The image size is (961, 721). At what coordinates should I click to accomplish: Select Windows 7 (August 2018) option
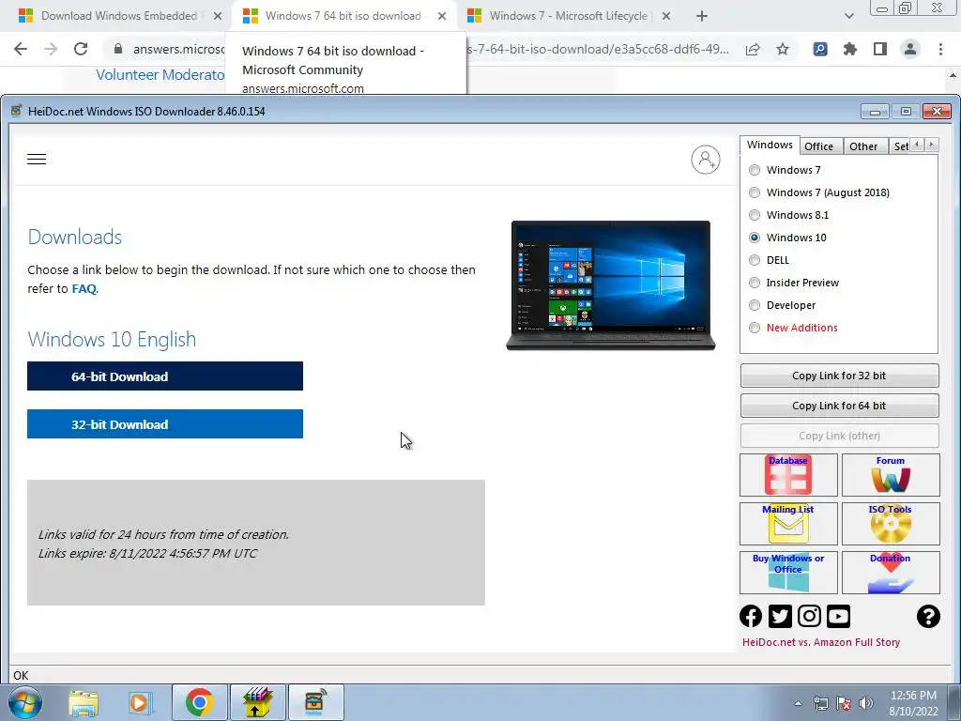[755, 192]
